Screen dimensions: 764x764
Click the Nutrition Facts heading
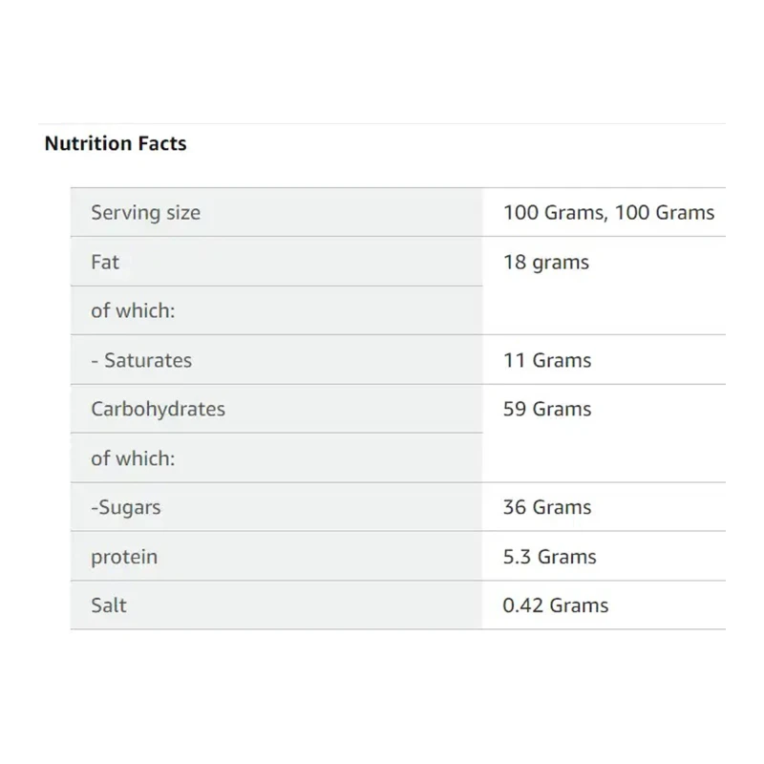pos(116,144)
